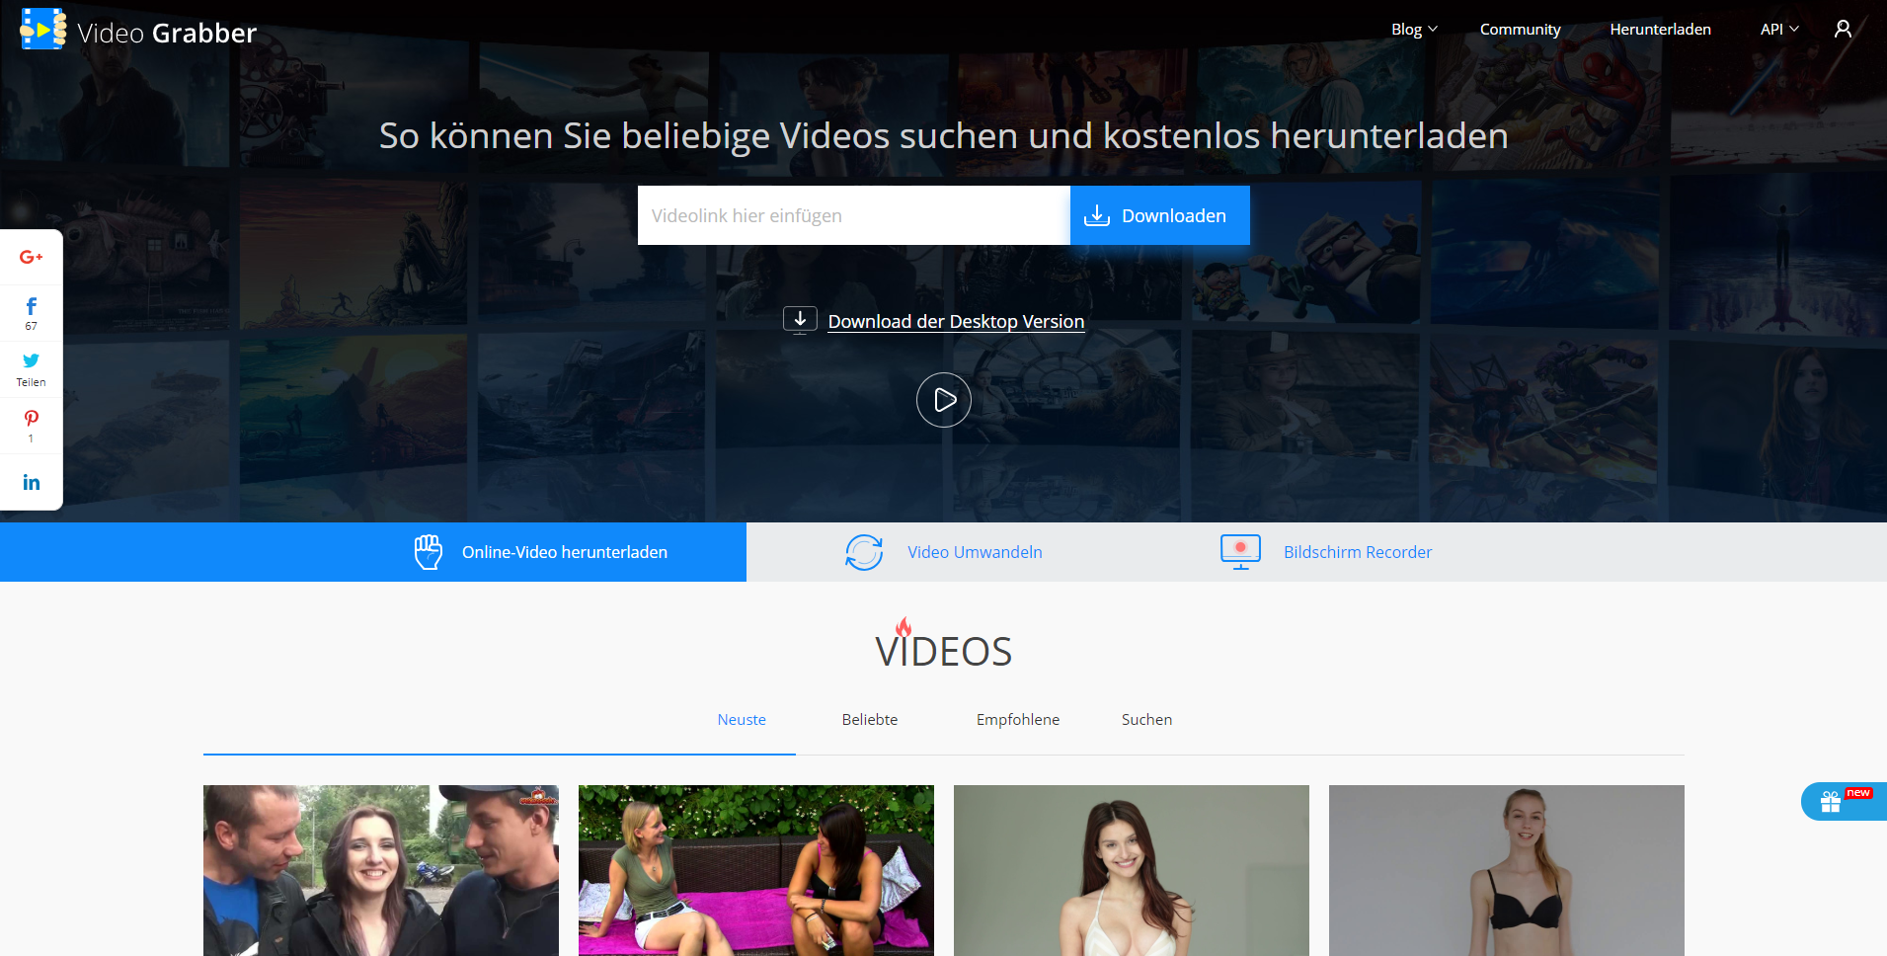The width and height of the screenshot is (1887, 956).
Task: Select the Beliebte videos tab
Action: tap(870, 720)
